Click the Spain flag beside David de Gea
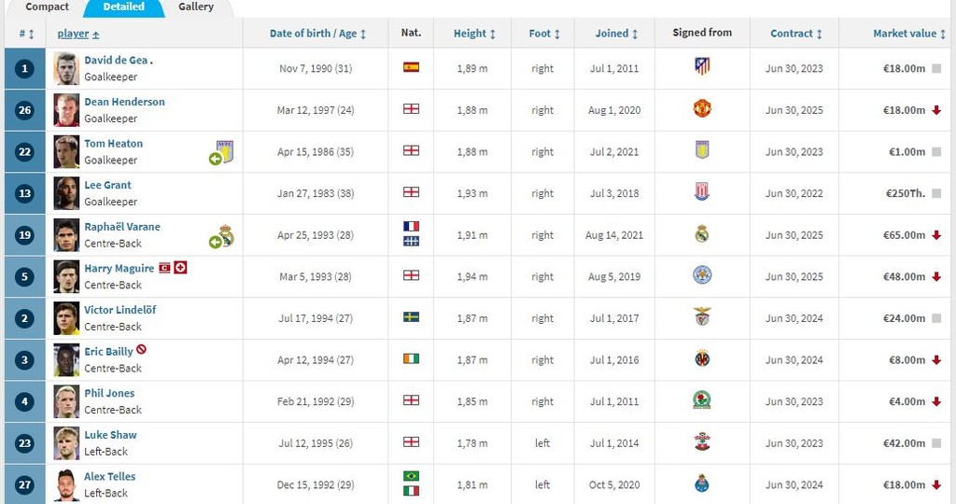 (411, 67)
